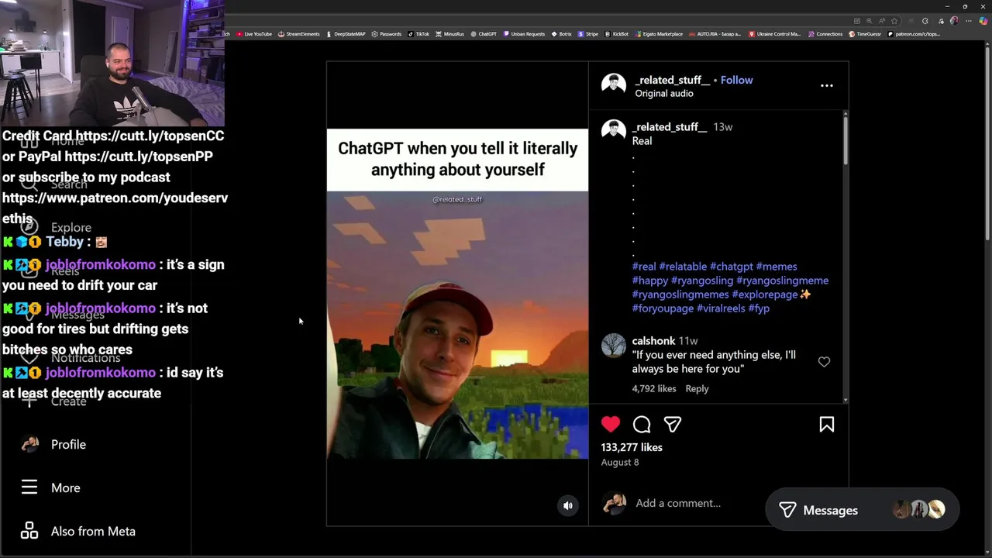Screen dimensions: 992x558
Task: Open StreamElements bookmark
Action: (299, 34)
